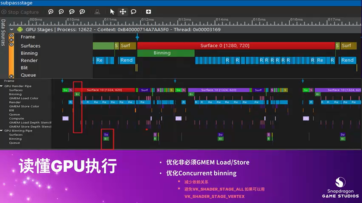The height and width of the screenshot is (203, 362).
Task: Click the plus icon to add a view
Action: (148, 12)
